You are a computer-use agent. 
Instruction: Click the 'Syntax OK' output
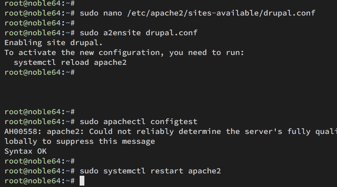tap(25, 151)
